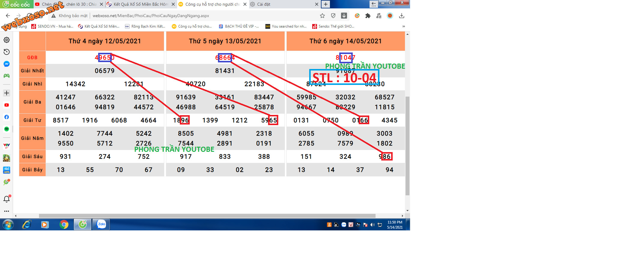
Task: Click the notifications bell icon
Action: 7,199
